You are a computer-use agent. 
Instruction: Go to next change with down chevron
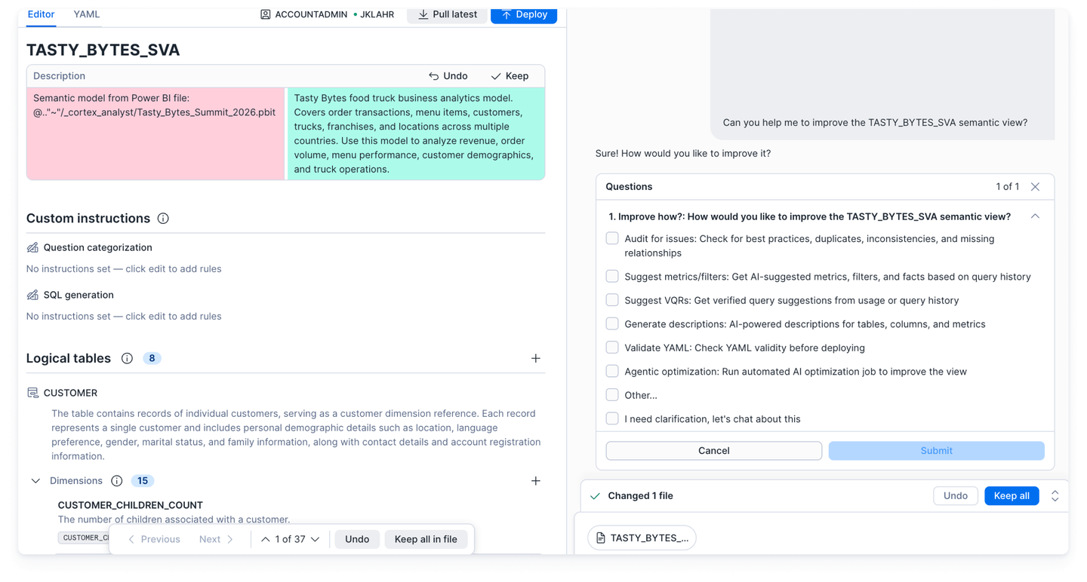pyautogui.click(x=315, y=539)
